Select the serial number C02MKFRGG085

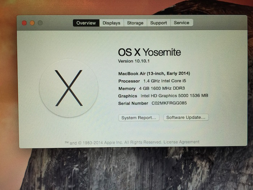(169, 103)
